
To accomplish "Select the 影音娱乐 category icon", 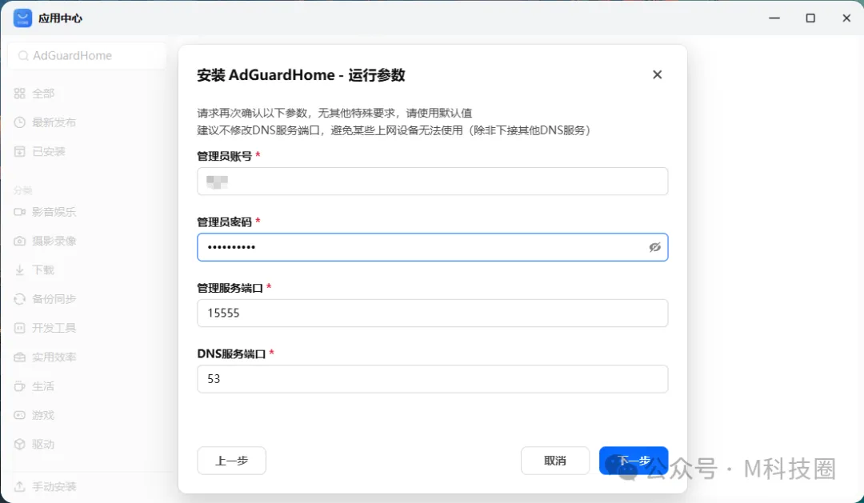I will click(18, 212).
